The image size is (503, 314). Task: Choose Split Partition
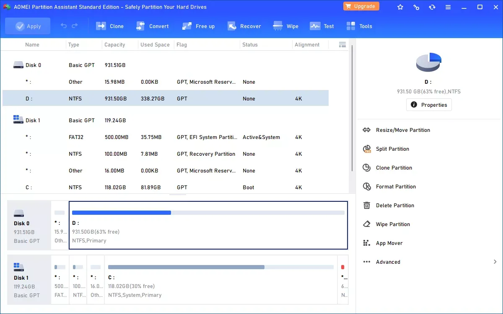(x=392, y=149)
